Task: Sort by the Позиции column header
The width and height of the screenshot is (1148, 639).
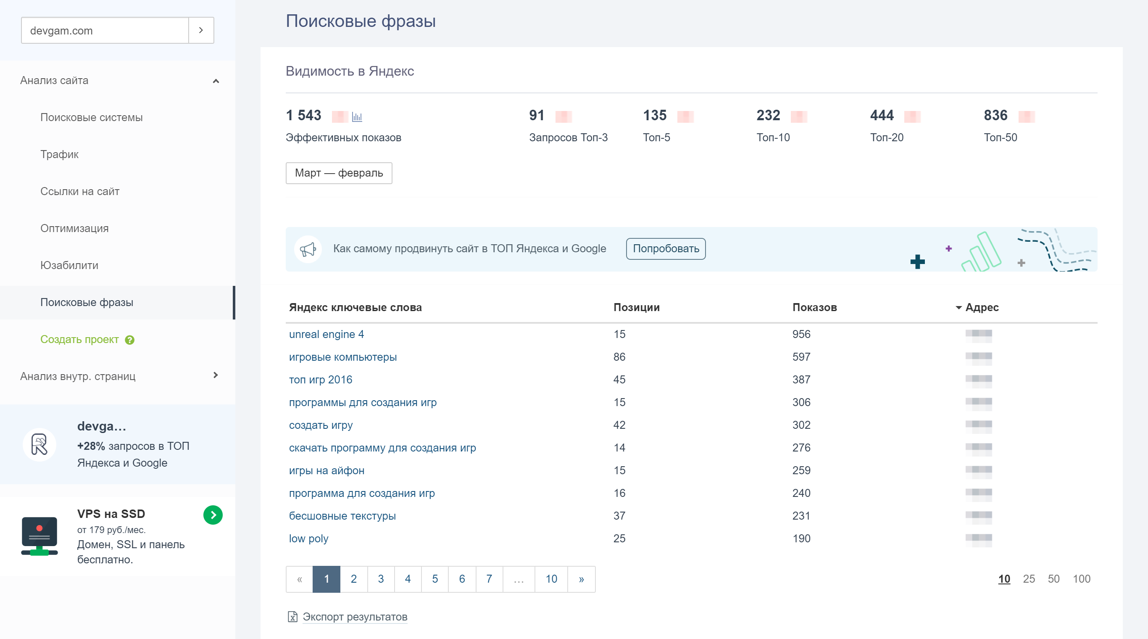Action: 636,307
